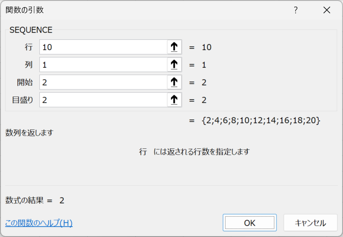This screenshot has height=237, width=343.
Task: Collapse dialog using the 行 range selector arrow
Action: [x=174, y=47]
